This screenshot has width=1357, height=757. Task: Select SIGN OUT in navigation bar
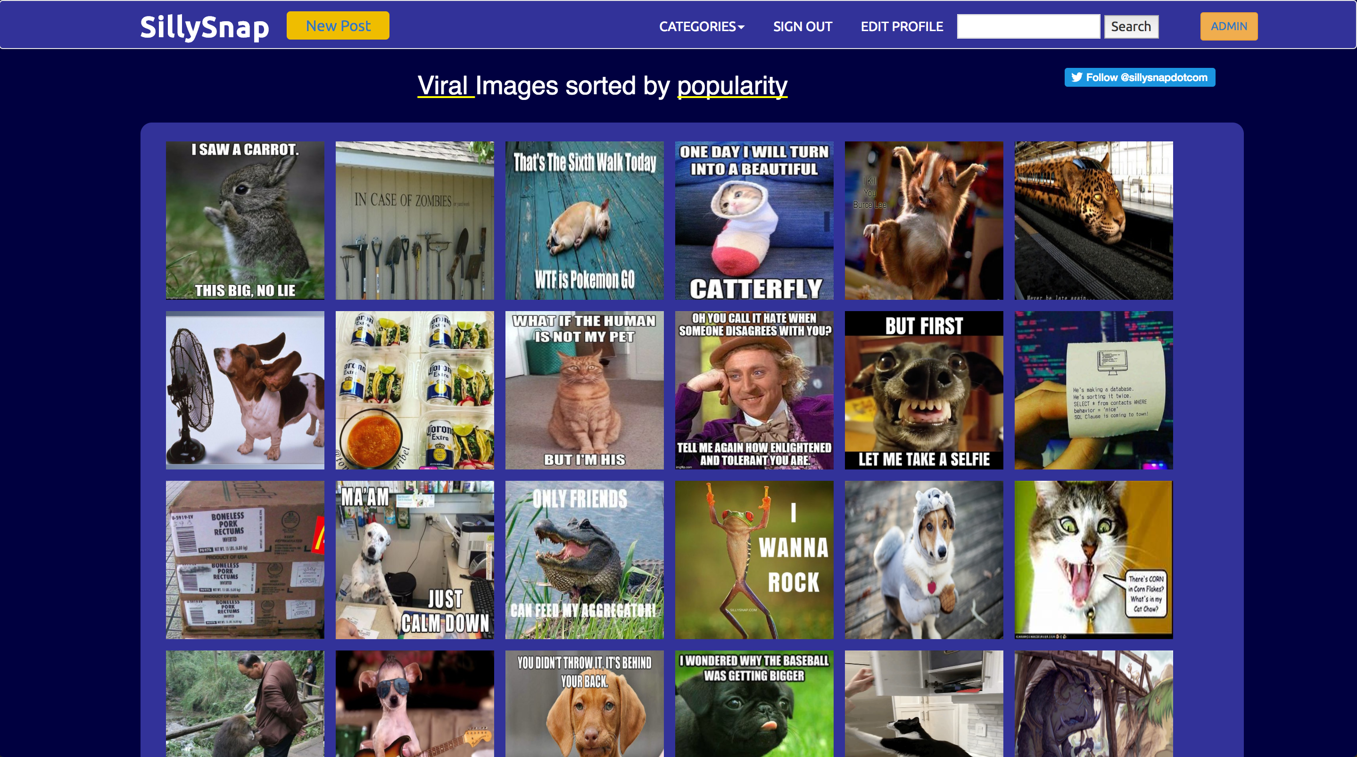click(x=803, y=26)
